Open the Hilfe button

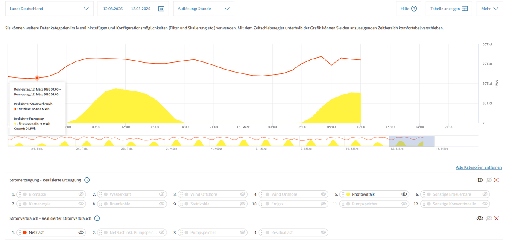[x=409, y=9]
